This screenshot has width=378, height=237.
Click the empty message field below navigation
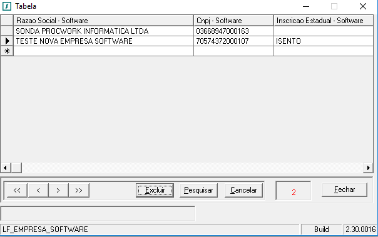tap(98, 213)
